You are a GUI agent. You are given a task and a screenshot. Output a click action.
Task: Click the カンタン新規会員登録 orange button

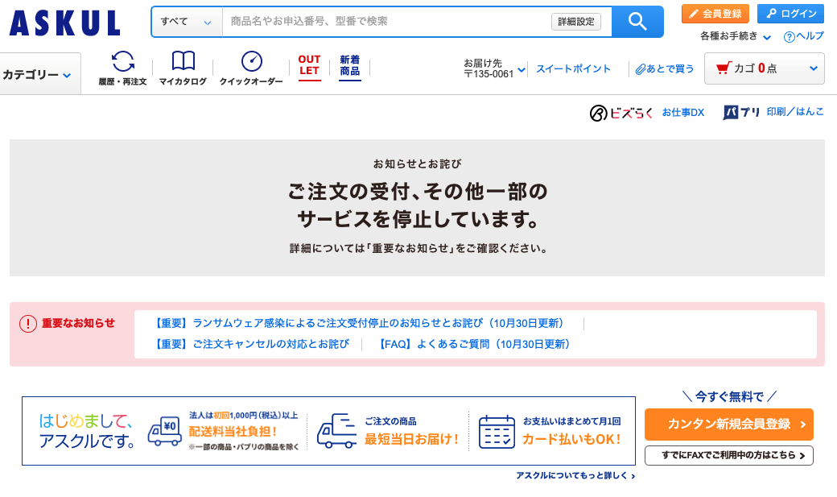pos(728,425)
